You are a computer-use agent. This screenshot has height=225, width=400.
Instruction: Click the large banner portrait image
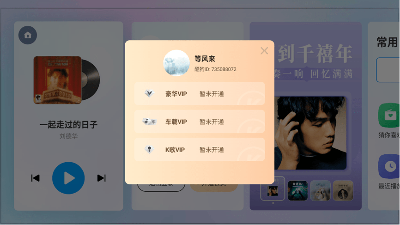pyautogui.click(x=310, y=133)
